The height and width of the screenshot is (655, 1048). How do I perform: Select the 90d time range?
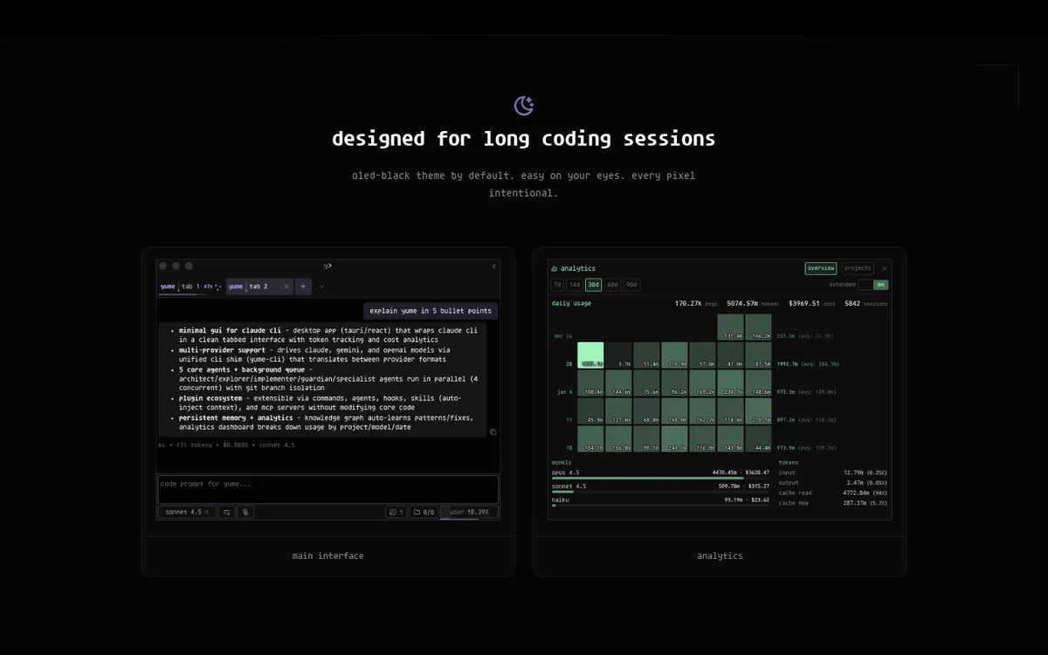(x=631, y=285)
